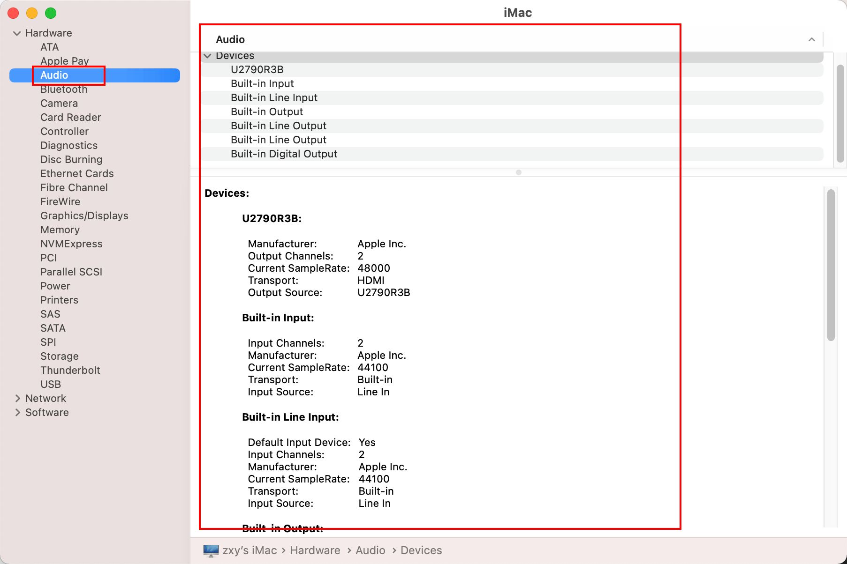
Task: Expand the Software section
Action: [17, 413]
